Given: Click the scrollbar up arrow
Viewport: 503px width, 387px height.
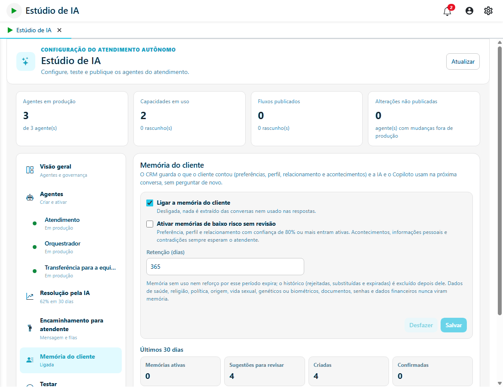Looking at the screenshot, I should (x=500, y=42).
